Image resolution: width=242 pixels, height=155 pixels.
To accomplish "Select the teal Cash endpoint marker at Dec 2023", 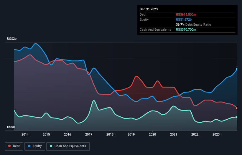I will point(237,117).
